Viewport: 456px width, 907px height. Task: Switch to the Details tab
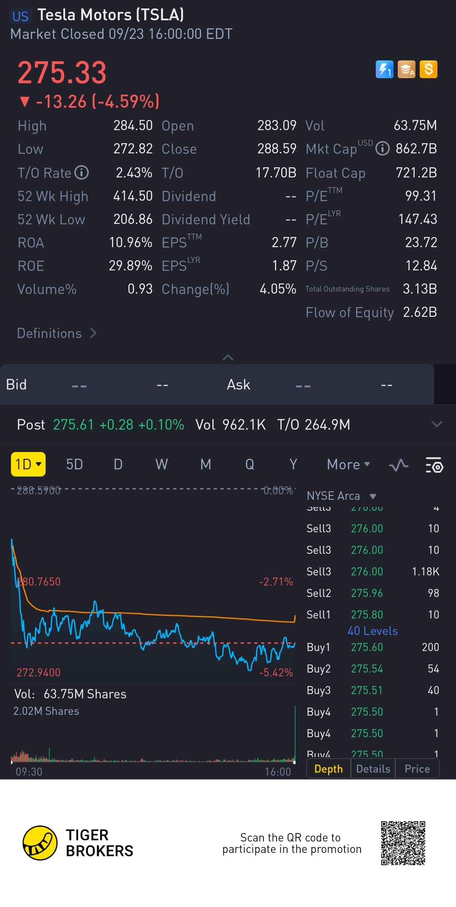[x=373, y=769]
